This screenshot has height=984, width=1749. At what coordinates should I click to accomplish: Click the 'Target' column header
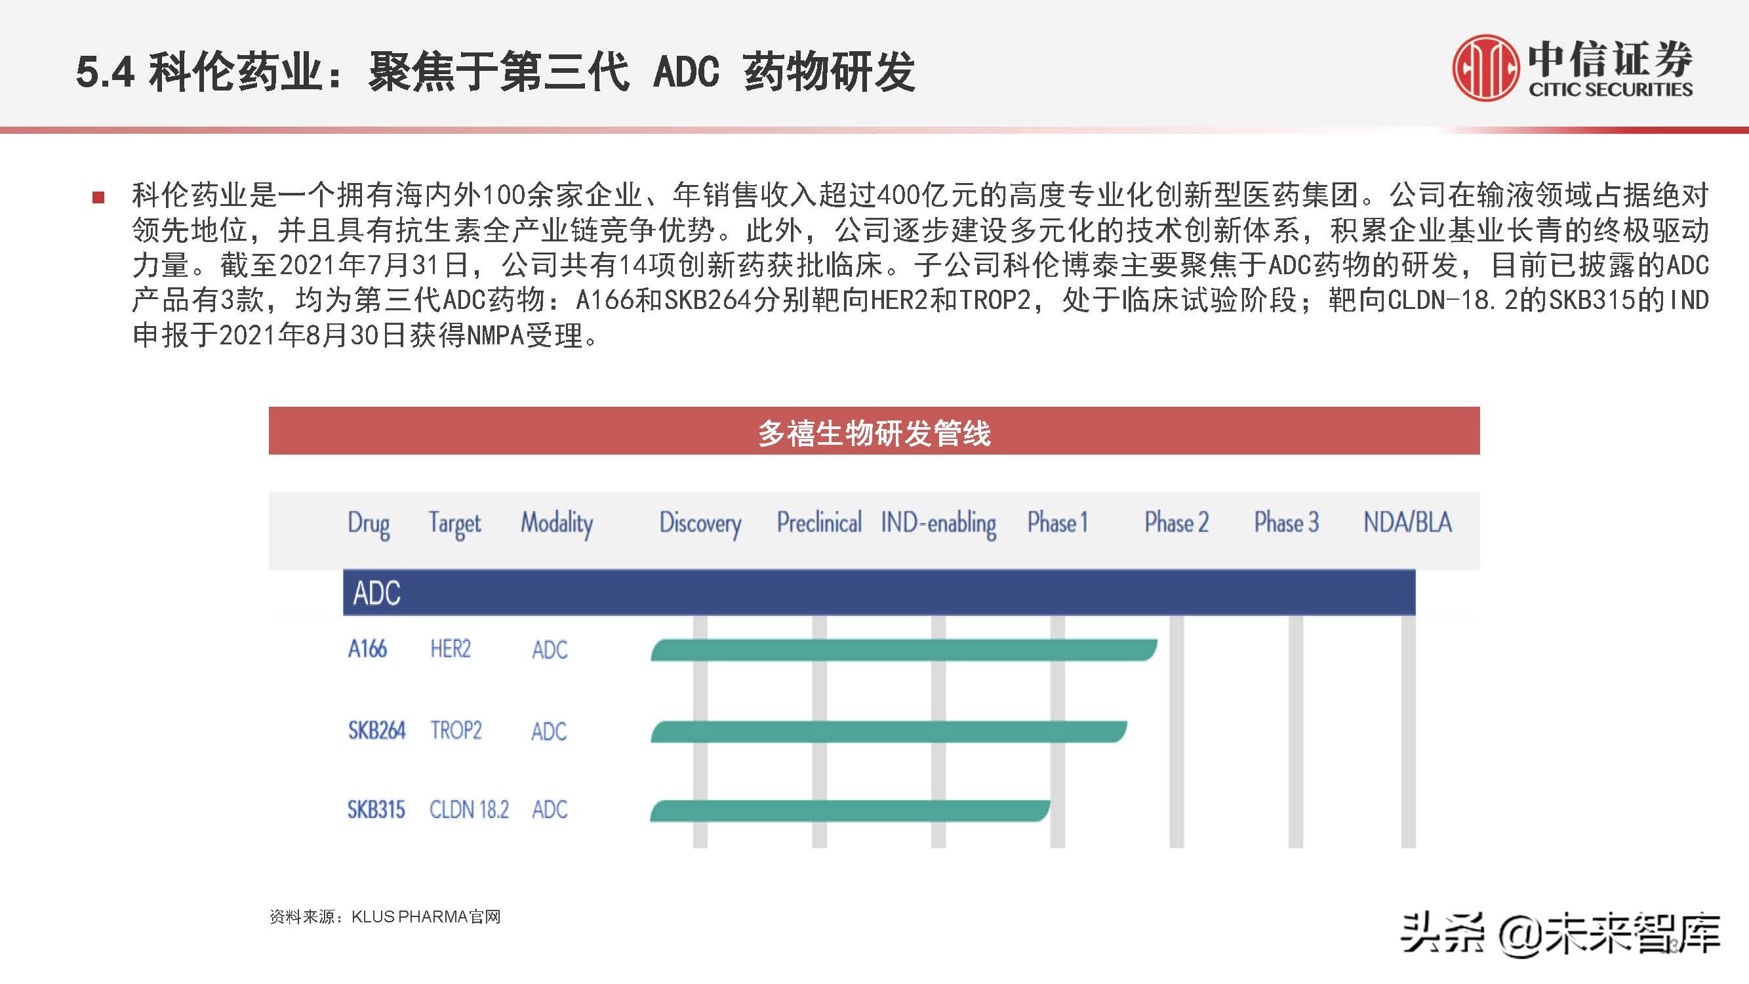[x=455, y=524]
